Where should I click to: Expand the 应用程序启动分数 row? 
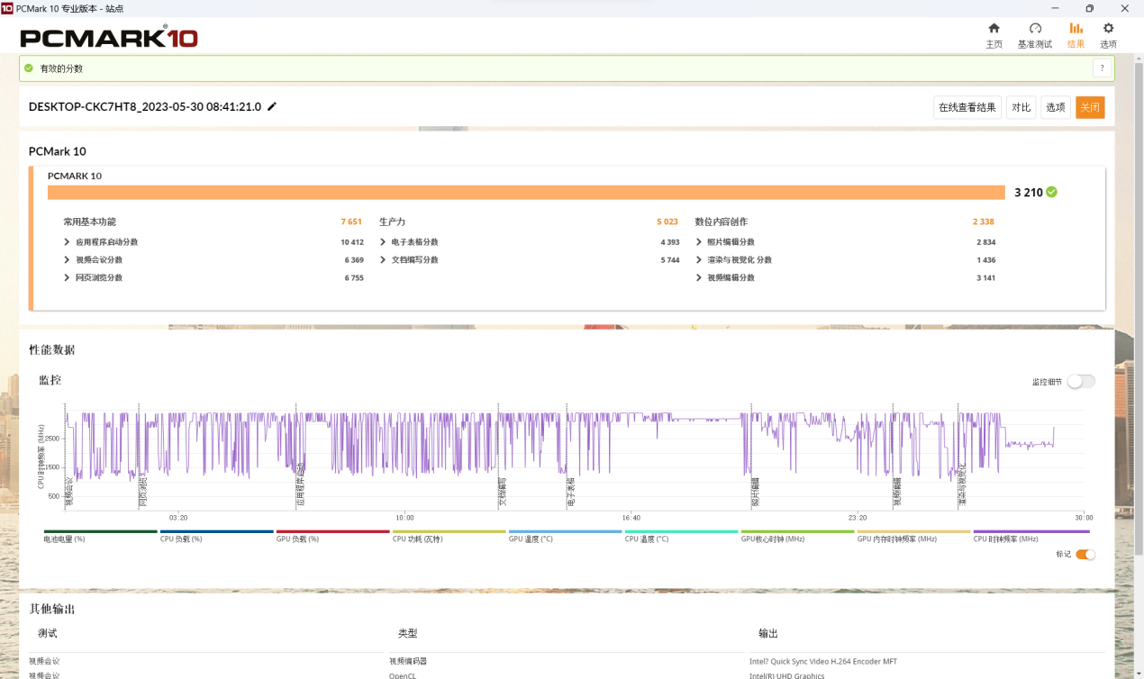click(68, 242)
